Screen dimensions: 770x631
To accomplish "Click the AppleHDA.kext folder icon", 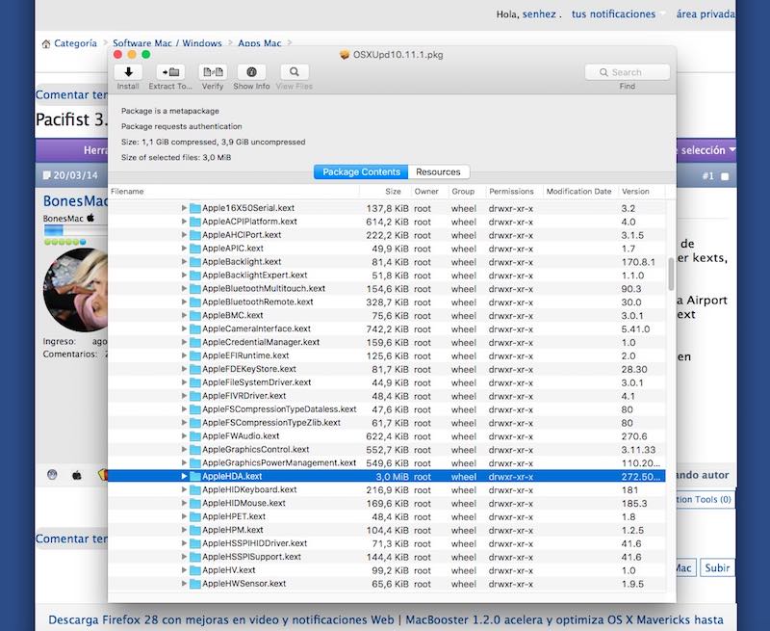I will point(195,476).
